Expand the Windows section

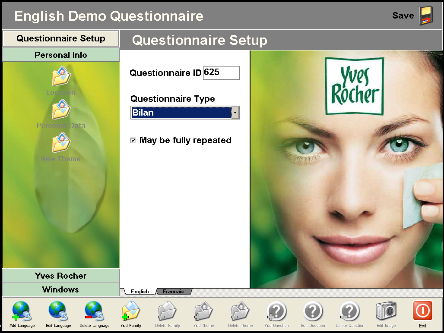(x=61, y=289)
